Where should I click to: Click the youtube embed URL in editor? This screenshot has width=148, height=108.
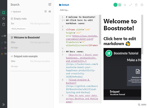pos(82,38)
